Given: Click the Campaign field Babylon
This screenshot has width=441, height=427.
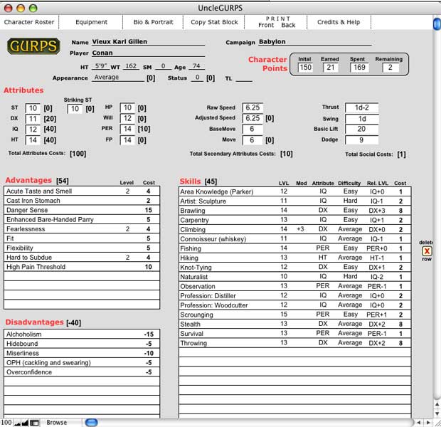Looking at the screenshot, I should (315, 42).
